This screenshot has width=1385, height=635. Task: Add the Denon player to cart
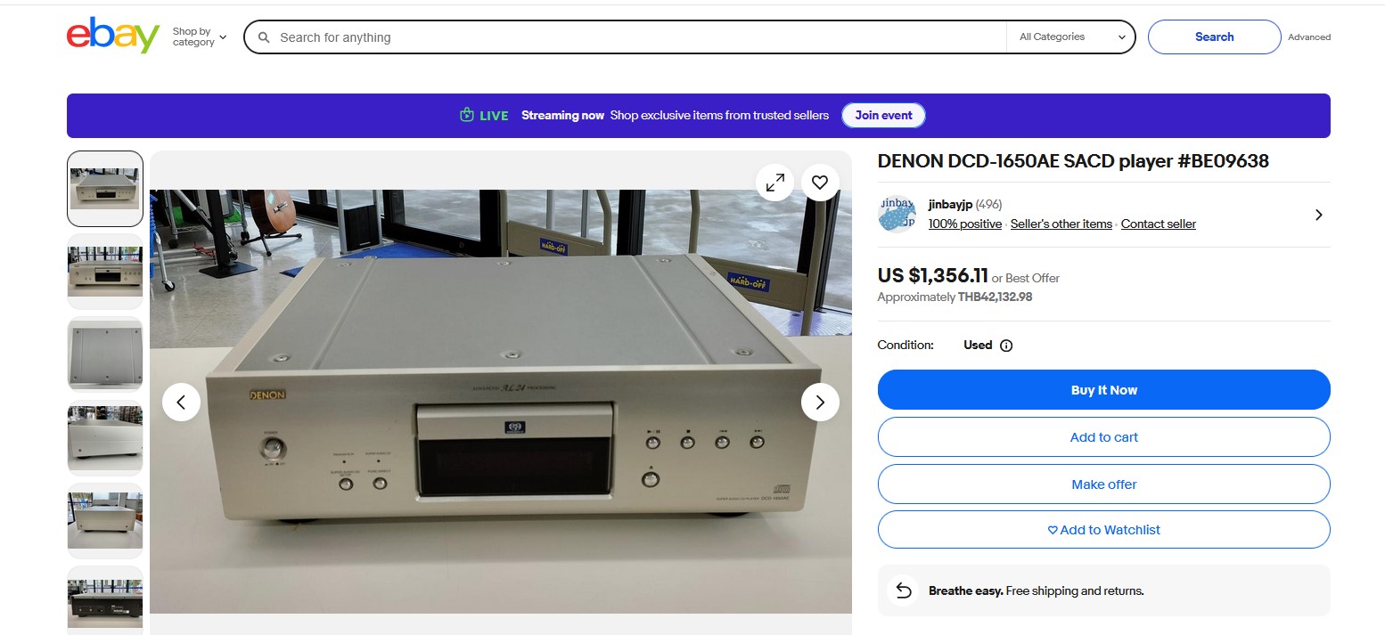coord(1103,437)
